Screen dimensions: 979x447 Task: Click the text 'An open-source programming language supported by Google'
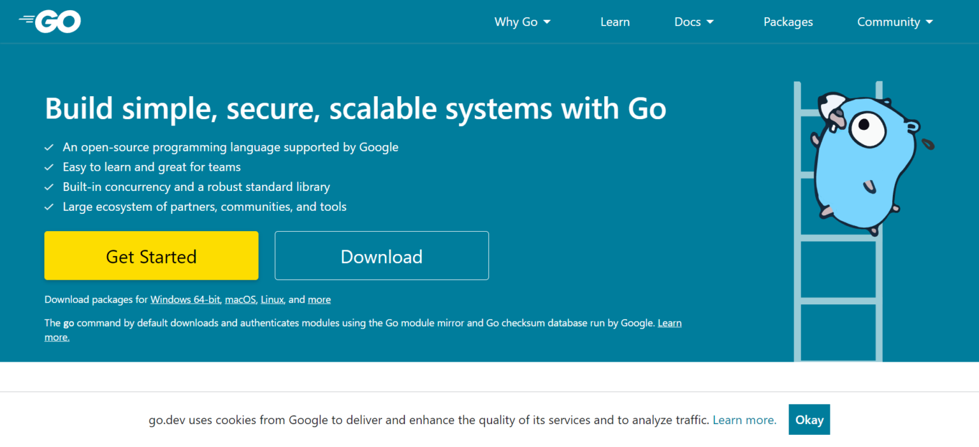click(x=231, y=147)
